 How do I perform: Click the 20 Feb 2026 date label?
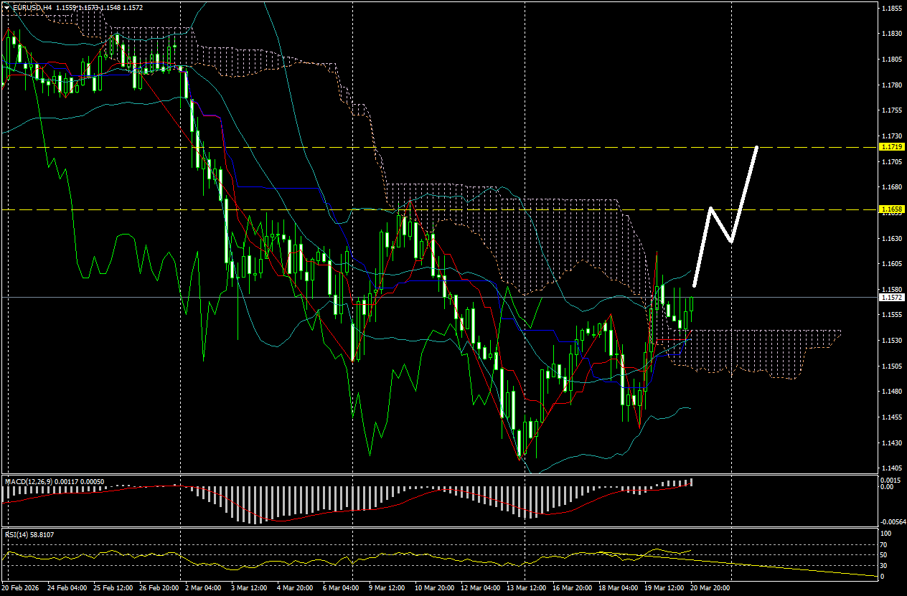(22, 587)
